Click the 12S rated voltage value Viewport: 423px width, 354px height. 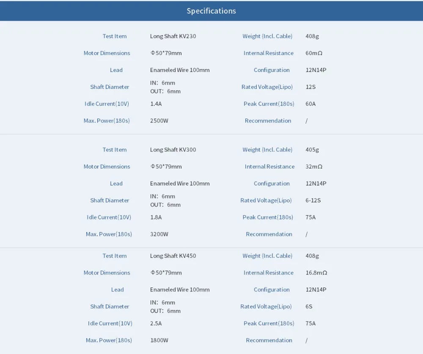310,87
